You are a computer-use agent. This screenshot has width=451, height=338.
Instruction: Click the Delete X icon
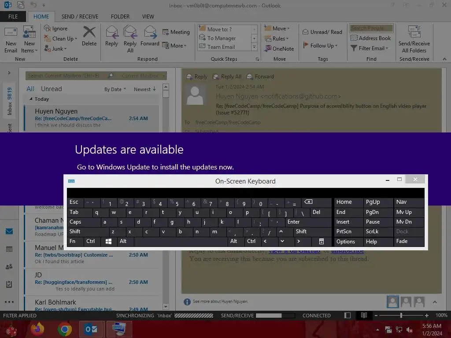(89, 32)
